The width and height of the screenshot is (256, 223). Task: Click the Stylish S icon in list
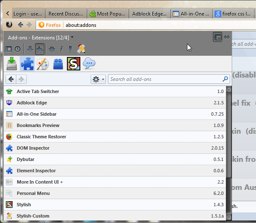[x=9, y=205]
